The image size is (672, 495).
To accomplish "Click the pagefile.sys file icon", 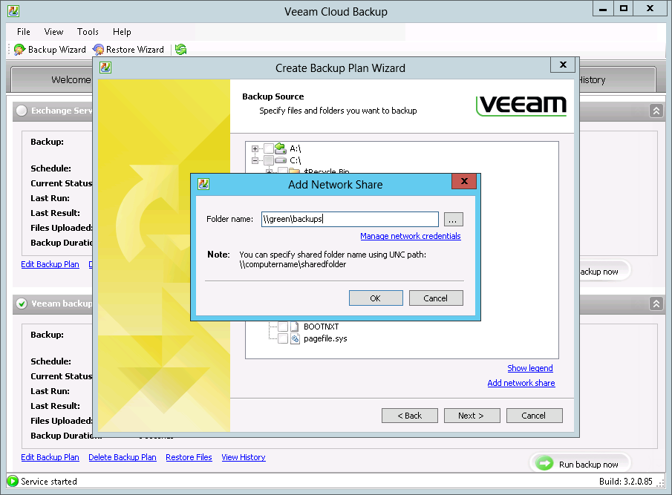I will (x=295, y=338).
